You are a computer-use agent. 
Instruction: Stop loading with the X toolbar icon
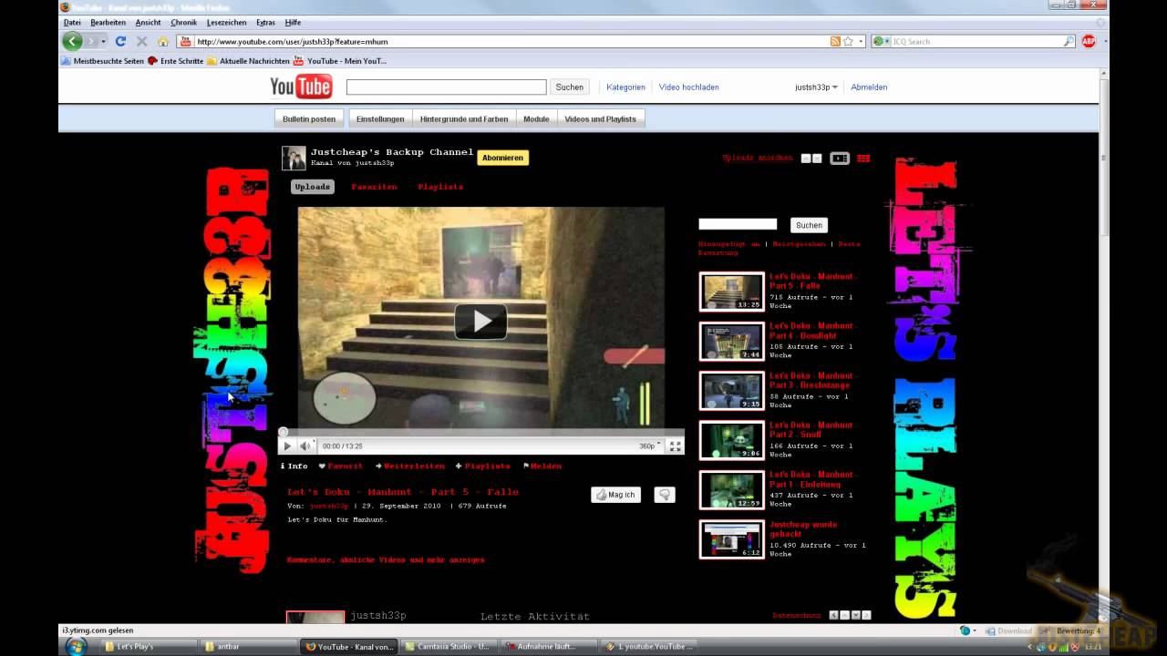pyautogui.click(x=141, y=41)
